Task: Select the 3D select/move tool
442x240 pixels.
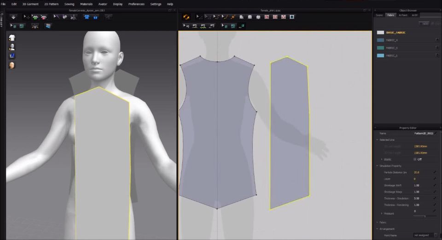Action: (x=26, y=17)
